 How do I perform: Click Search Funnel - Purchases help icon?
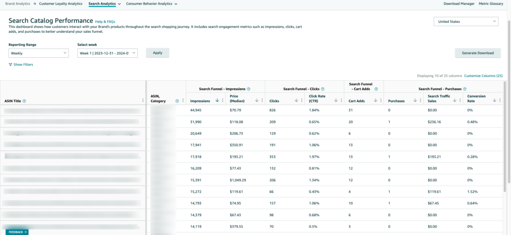(x=465, y=89)
